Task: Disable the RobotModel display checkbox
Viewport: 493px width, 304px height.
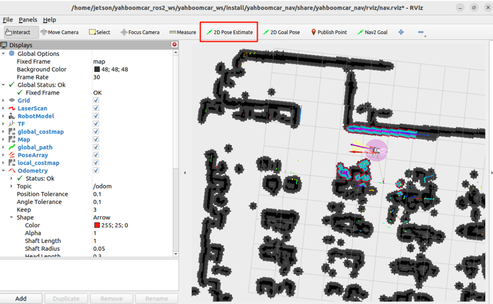Action: pyautogui.click(x=96, y=116)
